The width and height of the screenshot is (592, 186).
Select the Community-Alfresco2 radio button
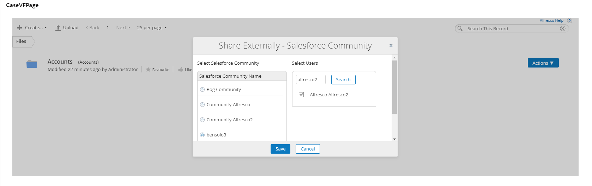tap(202, 120)
